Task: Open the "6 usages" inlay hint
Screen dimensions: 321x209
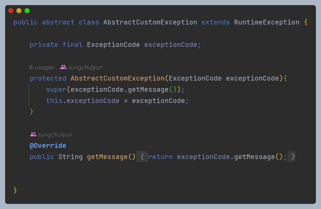Action: (x=42, y=67)
